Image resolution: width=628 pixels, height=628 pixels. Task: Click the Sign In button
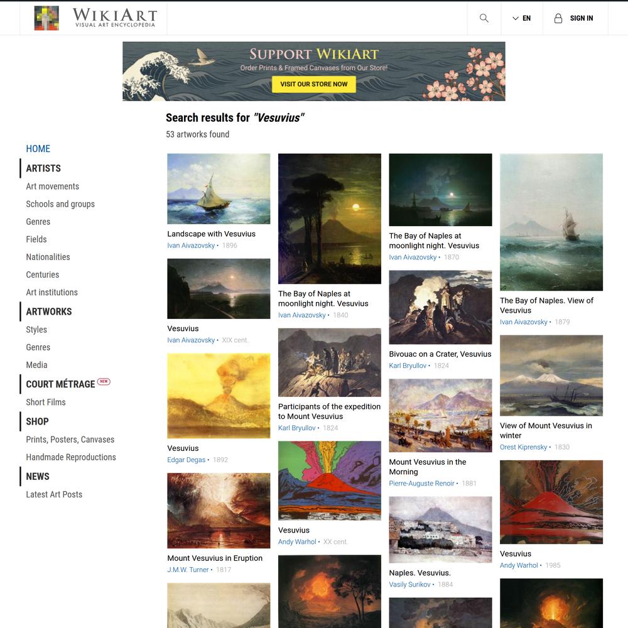click(573, 18)
